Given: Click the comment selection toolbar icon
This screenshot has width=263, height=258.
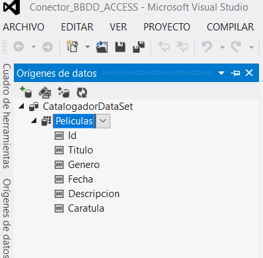Looking at the screenshot, I should [164, 46].
